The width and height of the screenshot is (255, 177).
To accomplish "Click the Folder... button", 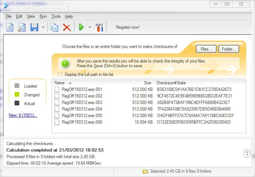I will (x=229, y=49).
